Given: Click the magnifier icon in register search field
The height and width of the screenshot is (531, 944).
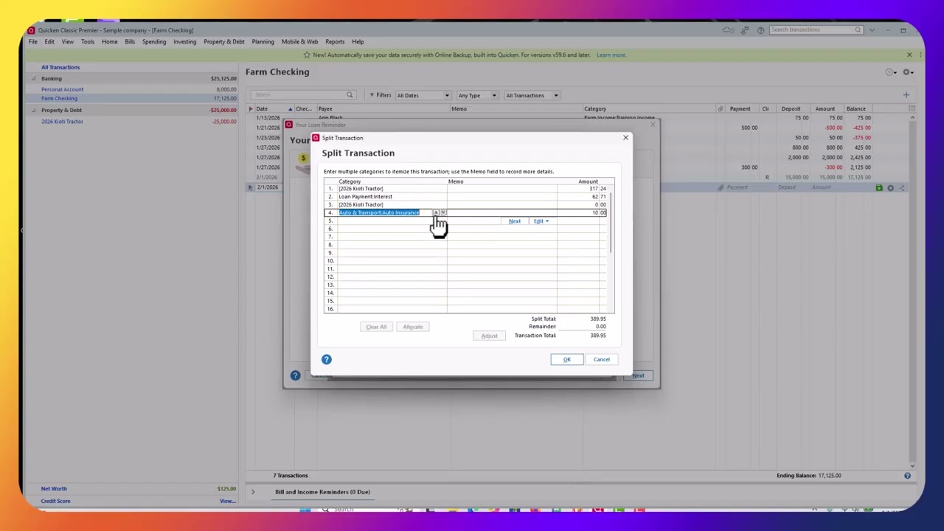Looking at the screenshot, I should click(x=350, y=95).
